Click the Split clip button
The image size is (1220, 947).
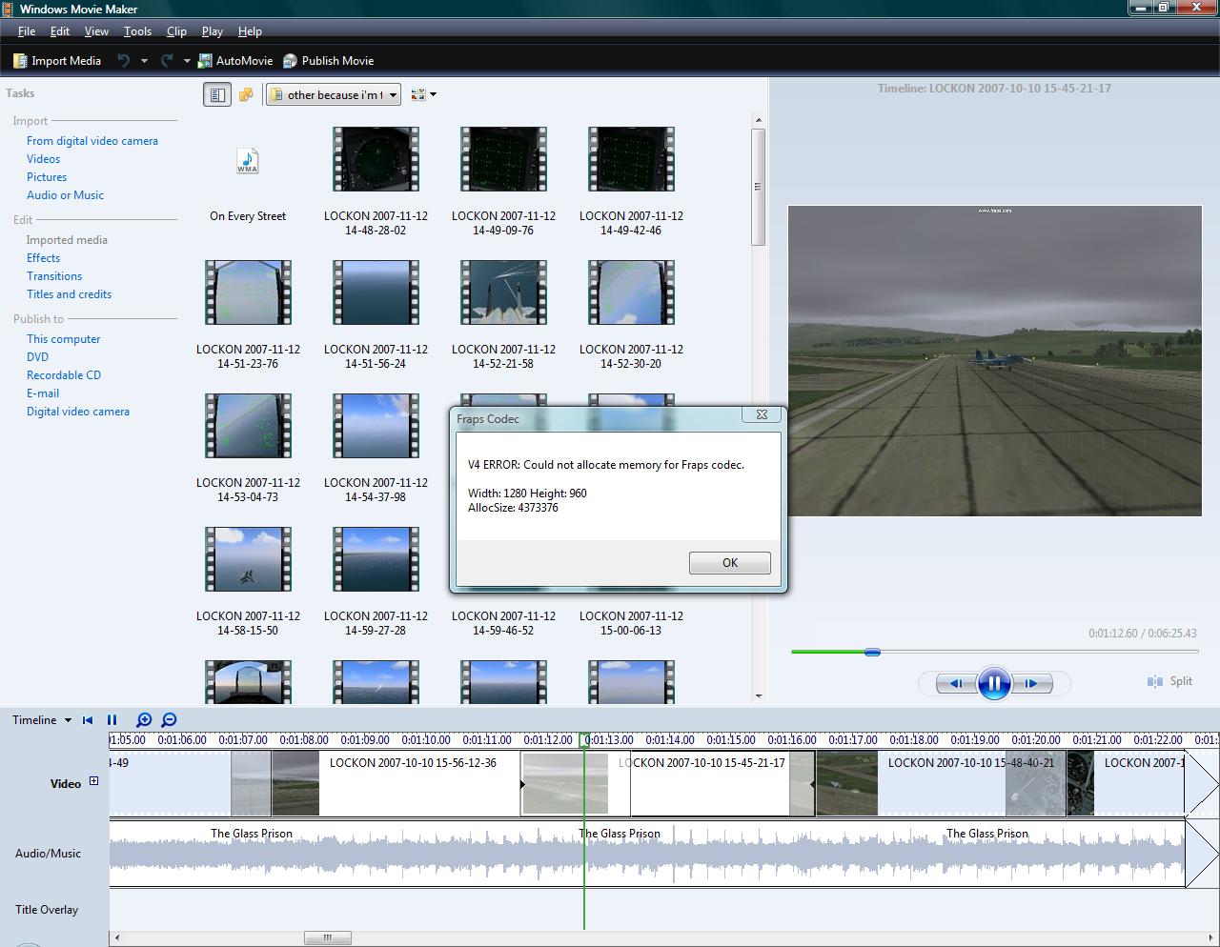point(1169,681)
